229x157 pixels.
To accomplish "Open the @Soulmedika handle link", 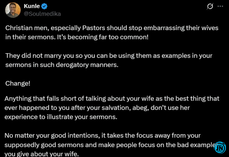I will coord(42,14).
